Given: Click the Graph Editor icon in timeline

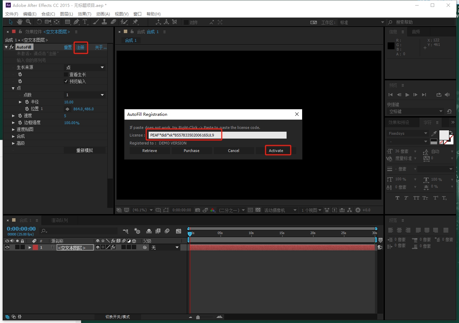Looking at the screenshot, I should (178, 231).
